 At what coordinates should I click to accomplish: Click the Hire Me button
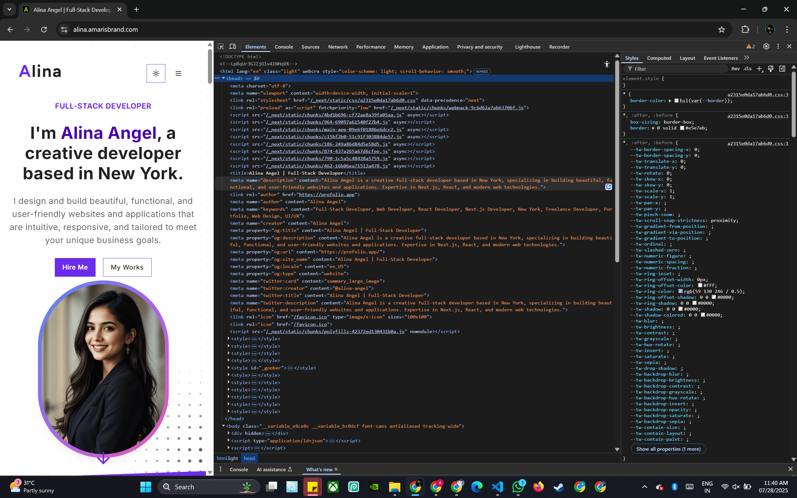point(75,267)
